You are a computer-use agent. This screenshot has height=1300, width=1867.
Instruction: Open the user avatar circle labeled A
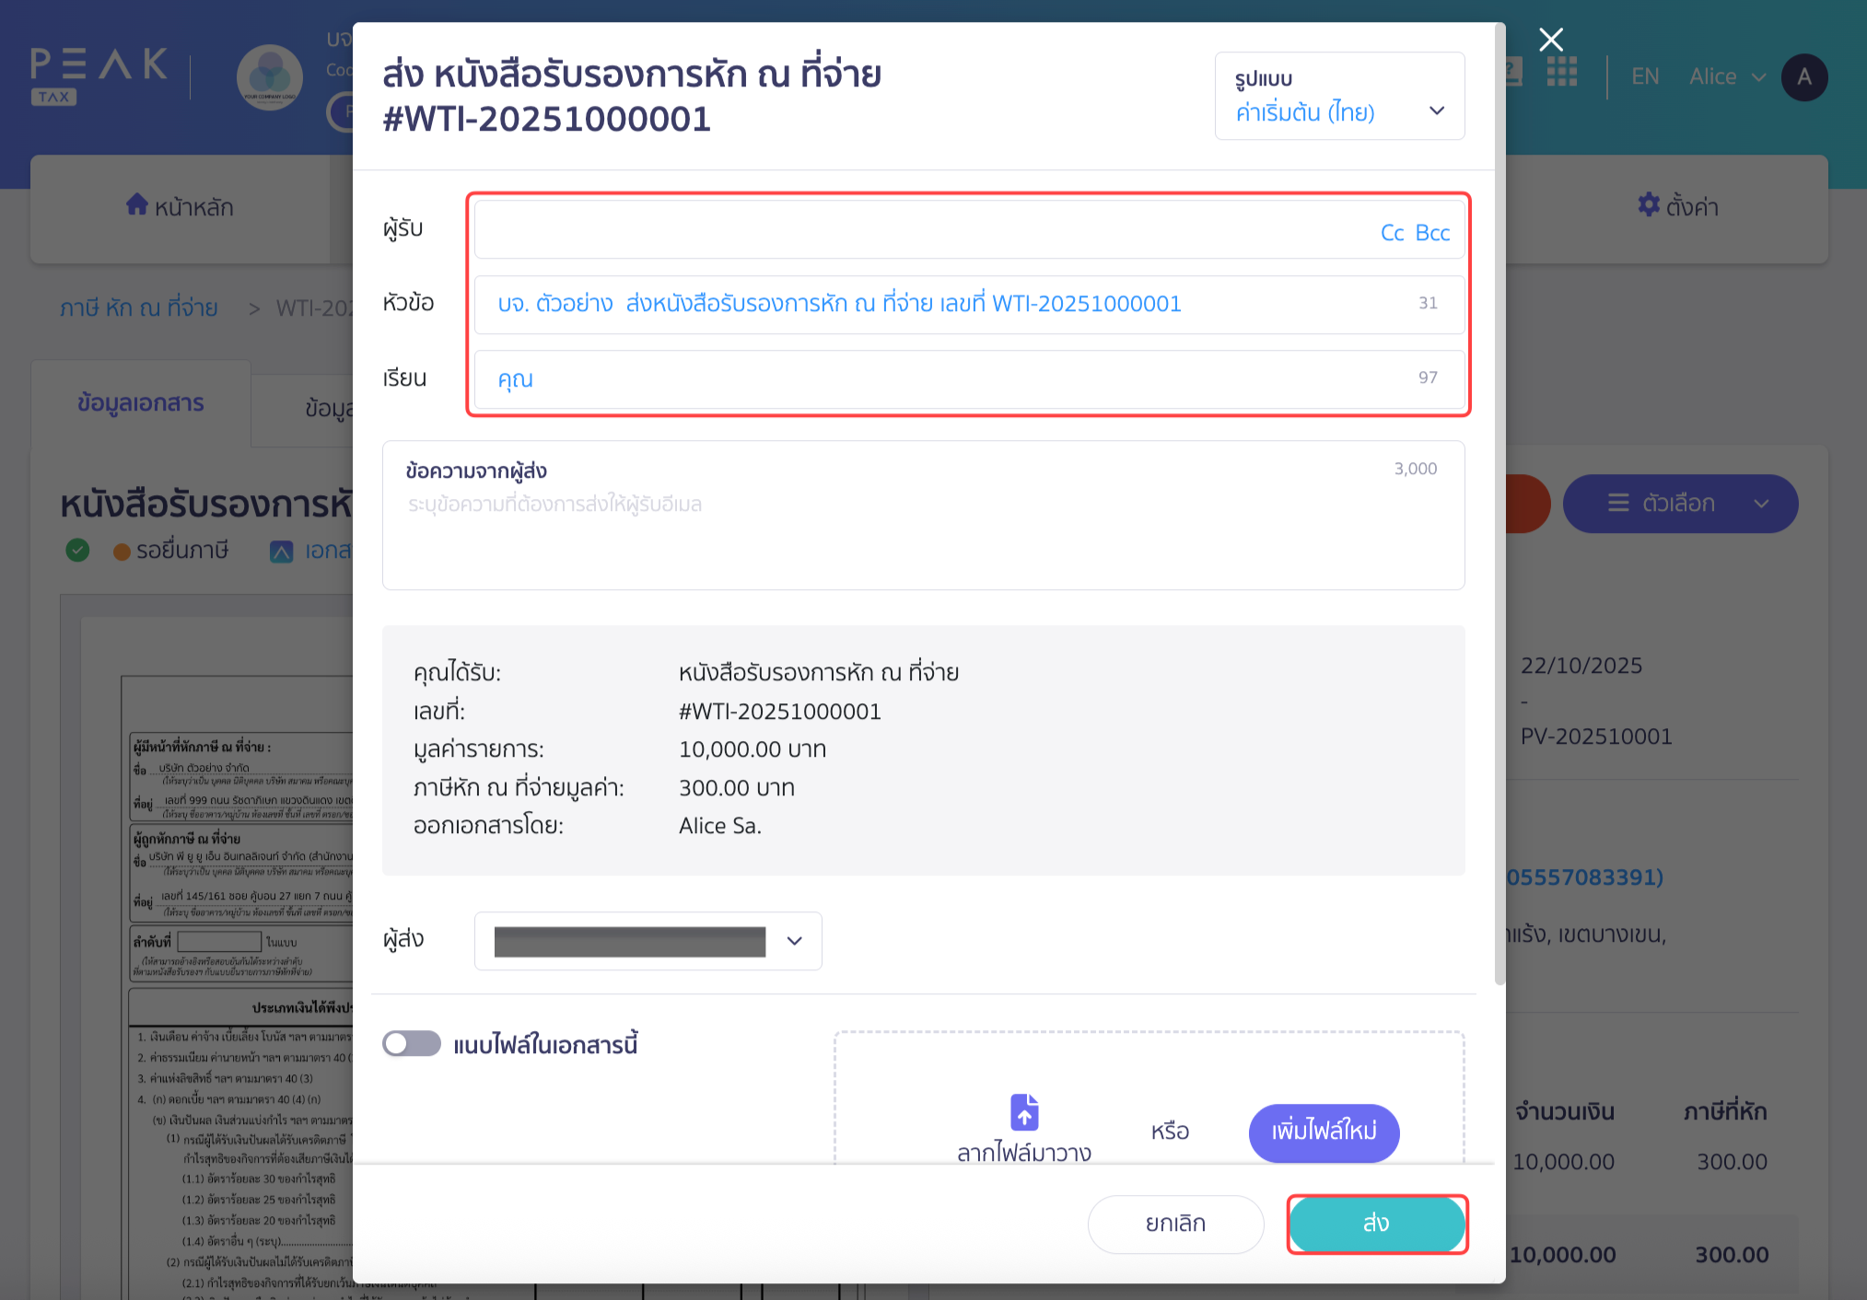[x=1804, y=76]
